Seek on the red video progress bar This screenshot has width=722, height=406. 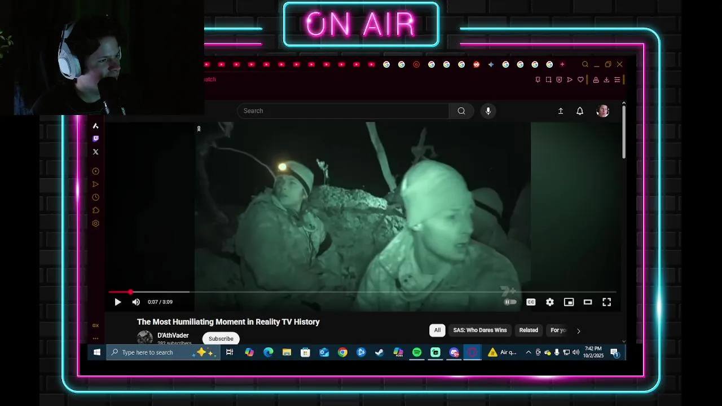pos(362,292)
